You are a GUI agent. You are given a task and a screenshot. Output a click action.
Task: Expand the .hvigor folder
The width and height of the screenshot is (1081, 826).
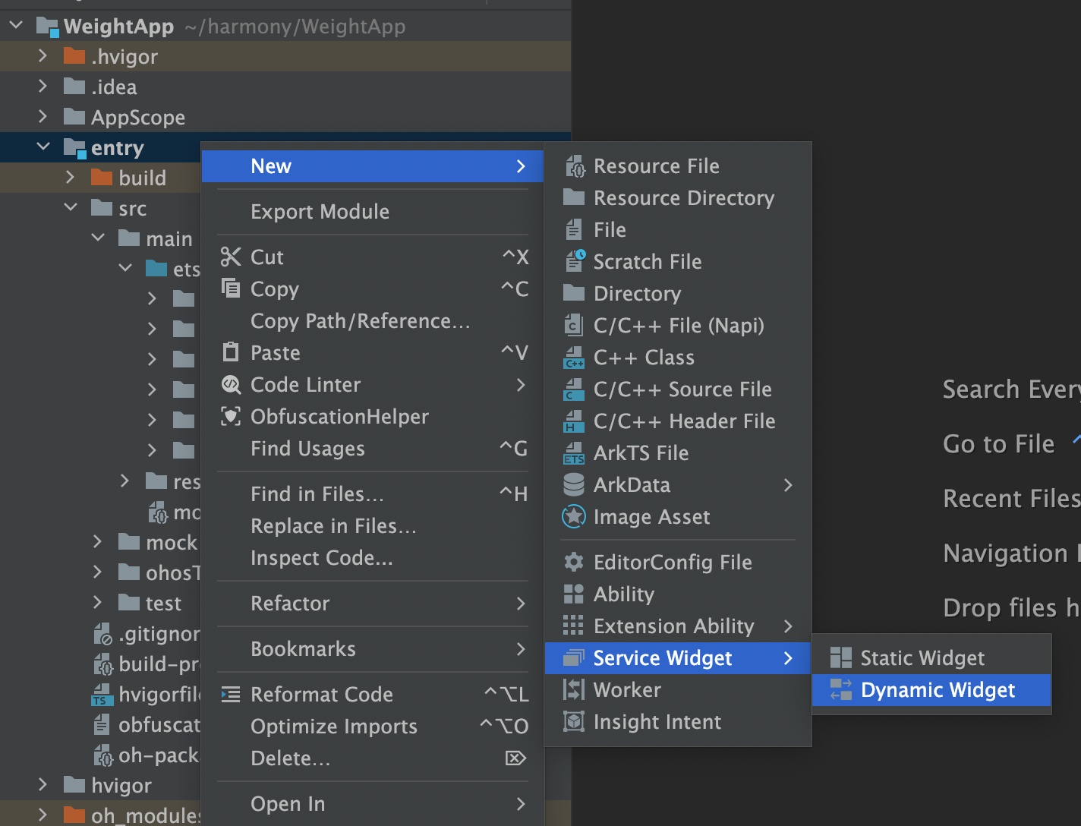pyautogui.click(x=43, y=56)
